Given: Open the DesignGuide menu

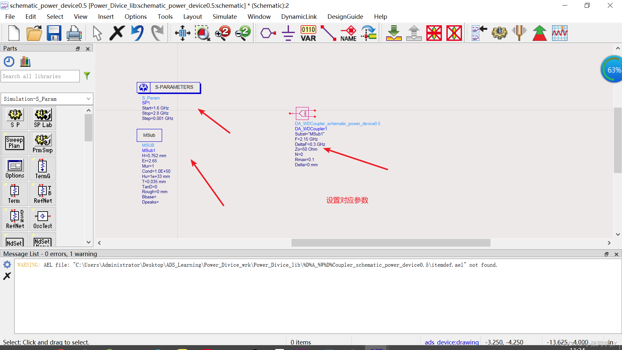Looking at the screenshot, I should click(345, 17).
